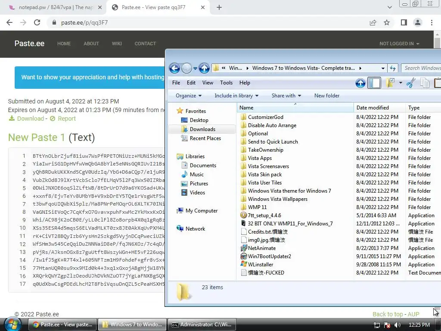Open a new Chrome tab

[x=219, y=7]
